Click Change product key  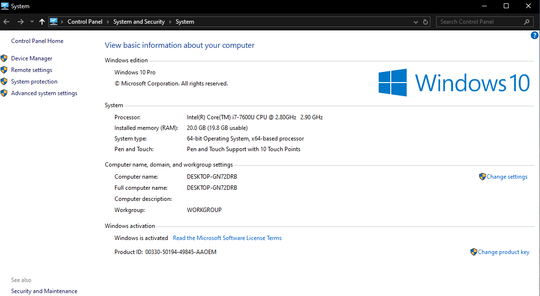(503, 252)
